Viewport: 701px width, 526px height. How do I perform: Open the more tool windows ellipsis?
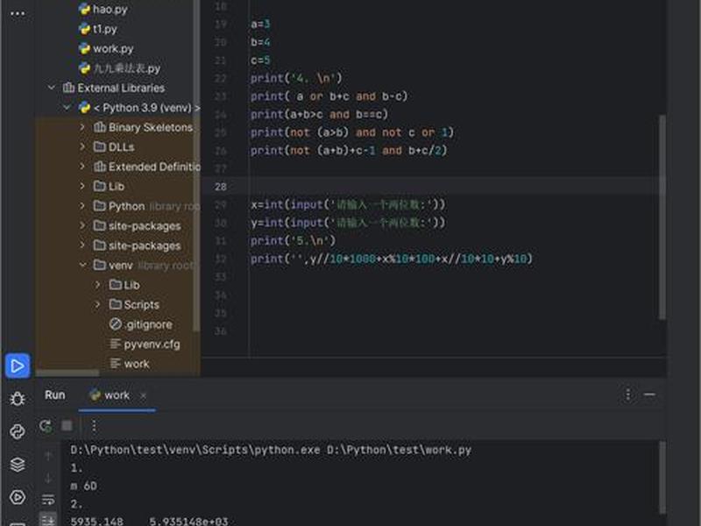click(18, 13)
